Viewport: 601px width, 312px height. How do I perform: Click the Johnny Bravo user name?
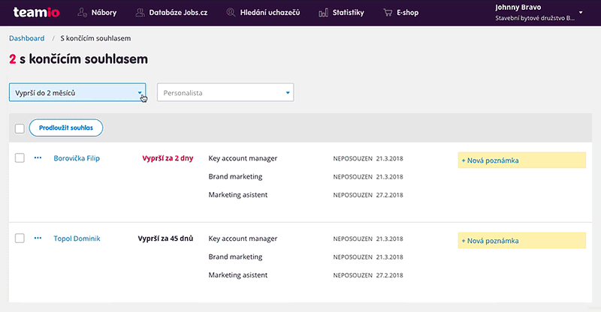click(518, 7)
